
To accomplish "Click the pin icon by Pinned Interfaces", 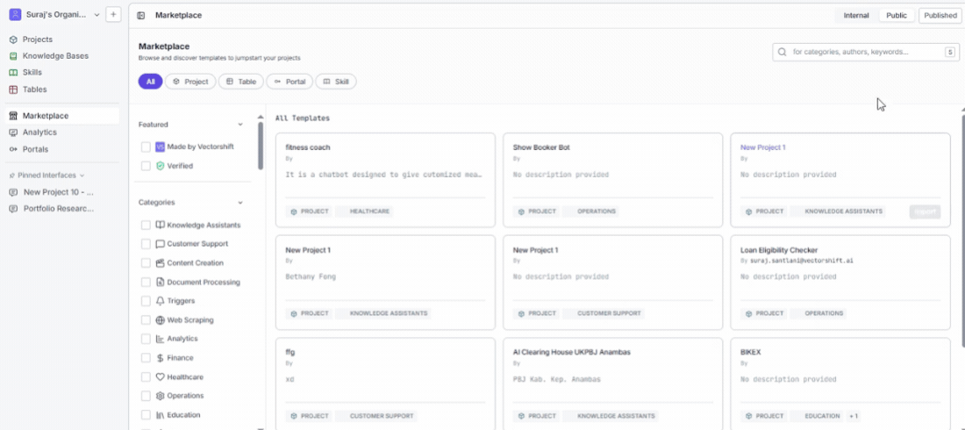I will point(11,176).
